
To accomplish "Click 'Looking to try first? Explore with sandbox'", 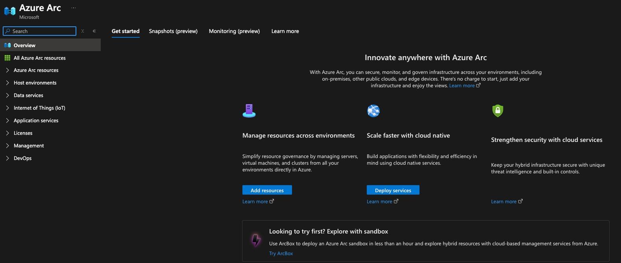I will point(329,232).
